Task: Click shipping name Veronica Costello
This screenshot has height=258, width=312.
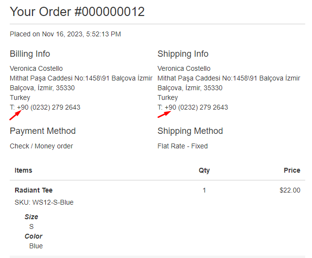Action: coord(184,68)
